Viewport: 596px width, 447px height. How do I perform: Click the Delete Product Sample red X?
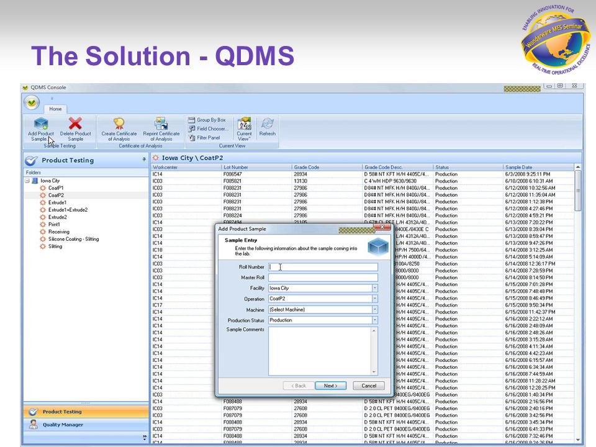coord(75,124)
